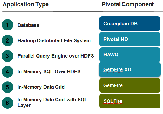Screen dimensions: 163x114
Task: Click the number 5 circle icon
Action: [8, 87]
